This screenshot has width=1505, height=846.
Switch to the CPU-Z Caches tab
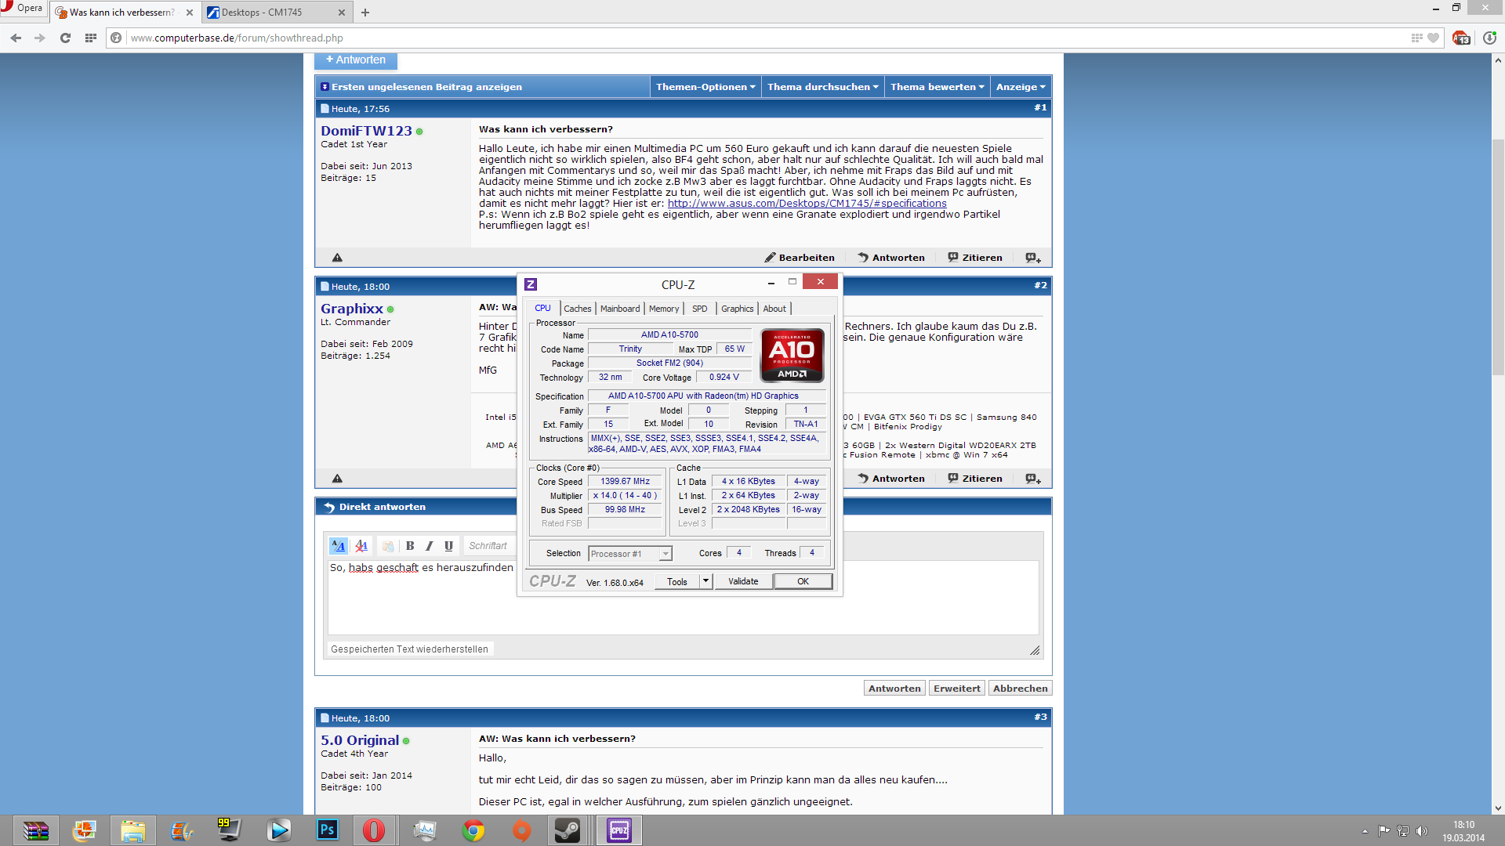click(578, 309)
